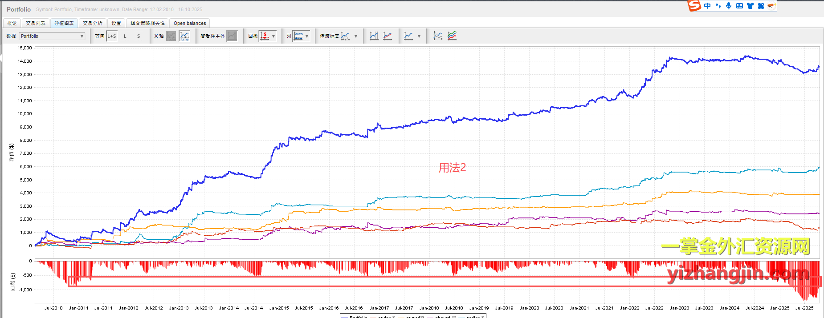Select the L (long only) direction
This screenshot has width=824, height=318.
click(125, 36)
